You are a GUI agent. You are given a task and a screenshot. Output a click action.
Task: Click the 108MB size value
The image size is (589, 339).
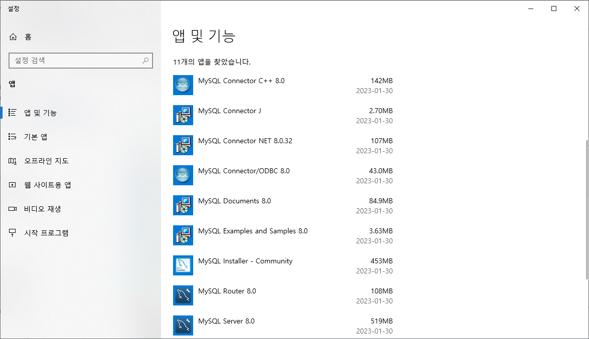tap(382, 290)
